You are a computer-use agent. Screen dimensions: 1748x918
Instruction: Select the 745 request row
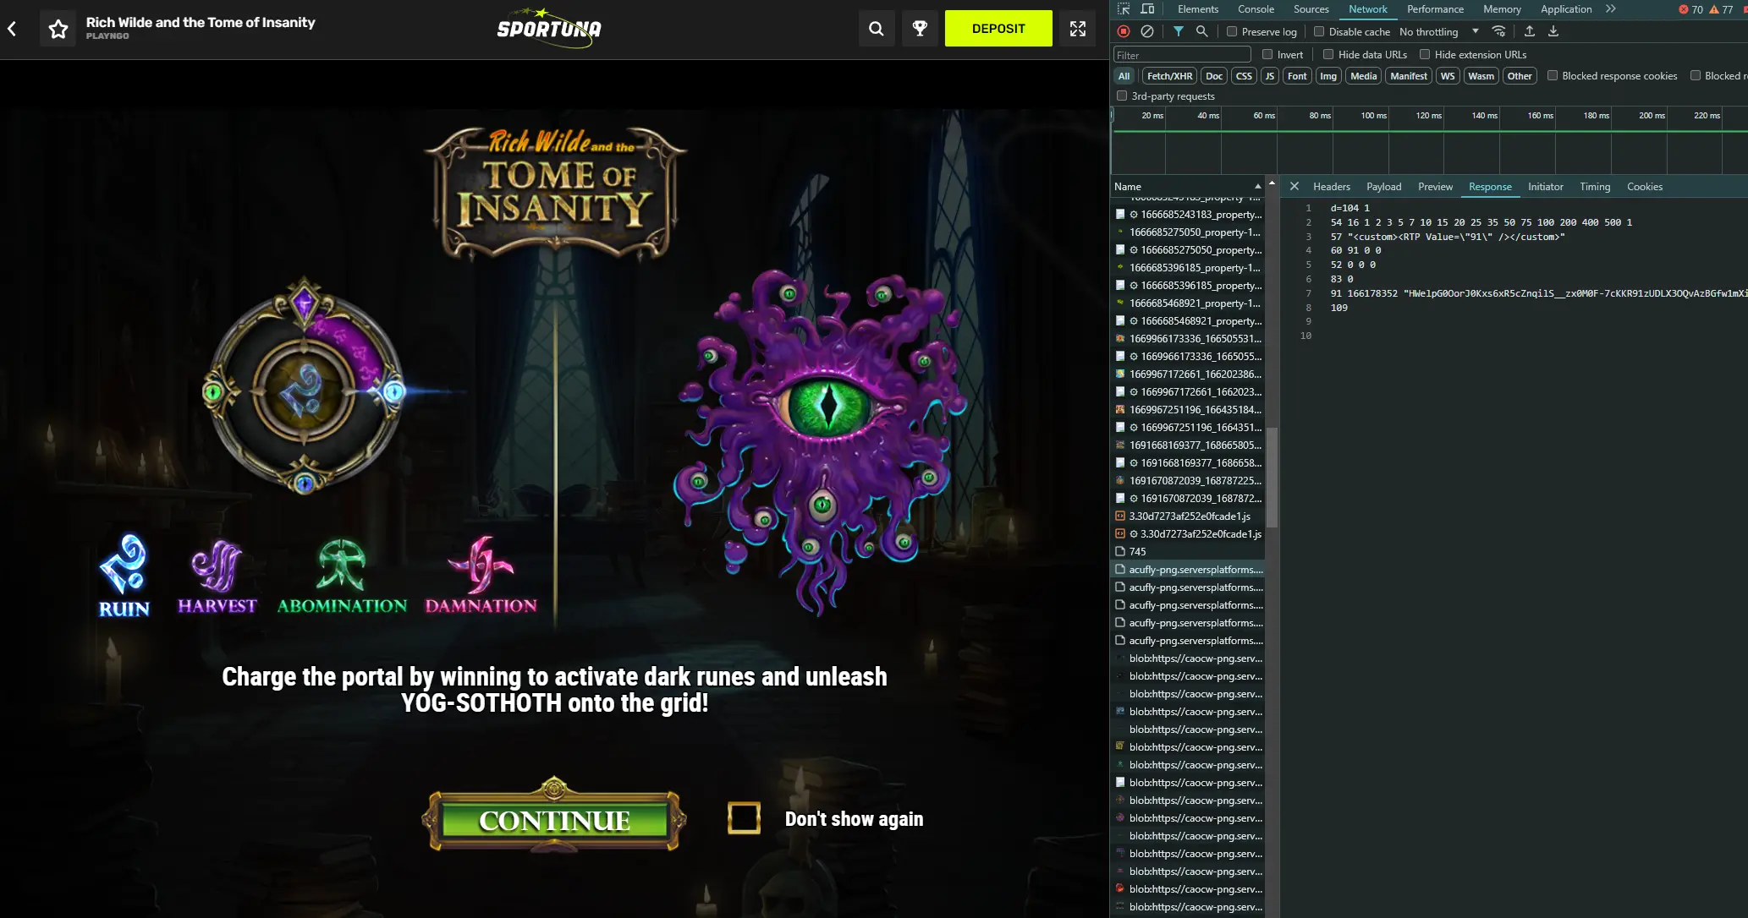[x=1188, y=551]
